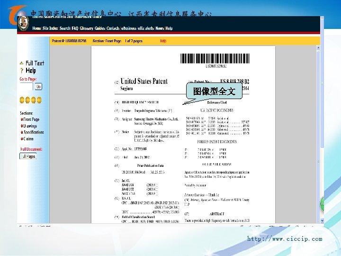This screenshot has height=256, width=341.
Task: Click the Full Pages button
Action: [x=28, y=156]
